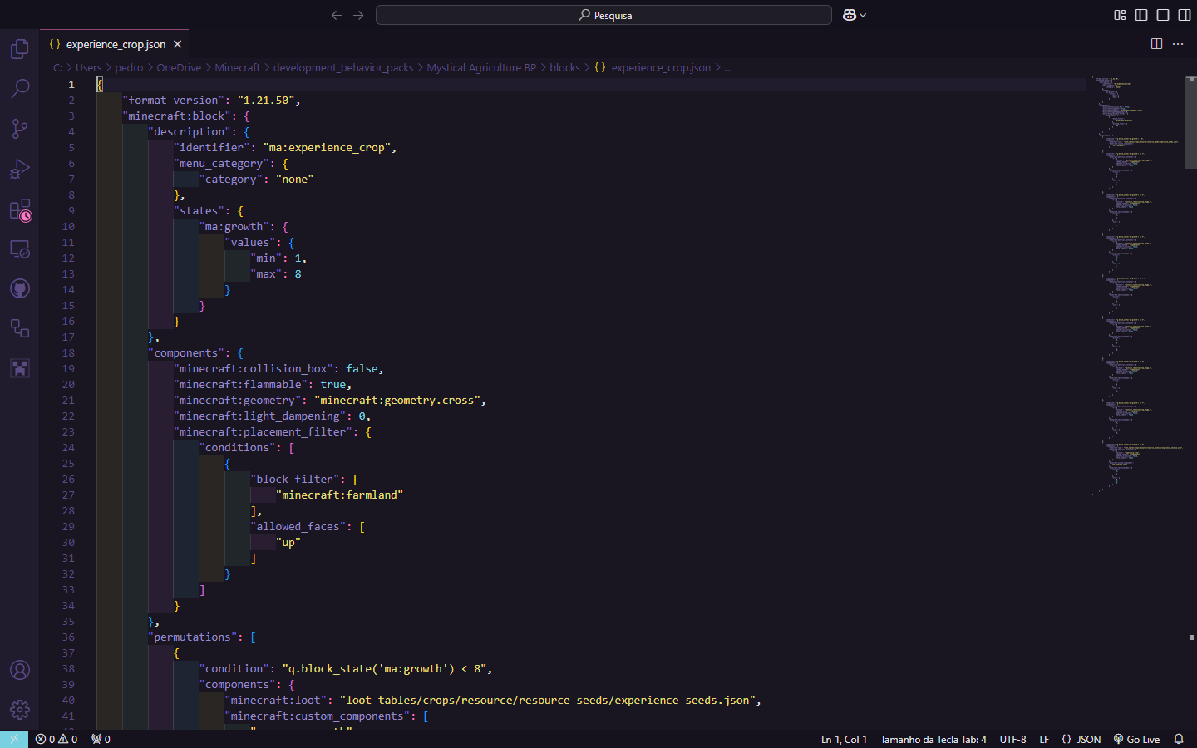This screenshot has width=1197, height=748.
Task: Toggle the secondary side bar visibility
Action: 1185,15
